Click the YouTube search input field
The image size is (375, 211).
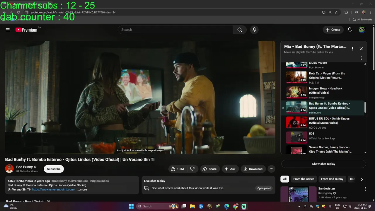pos(175,30)
